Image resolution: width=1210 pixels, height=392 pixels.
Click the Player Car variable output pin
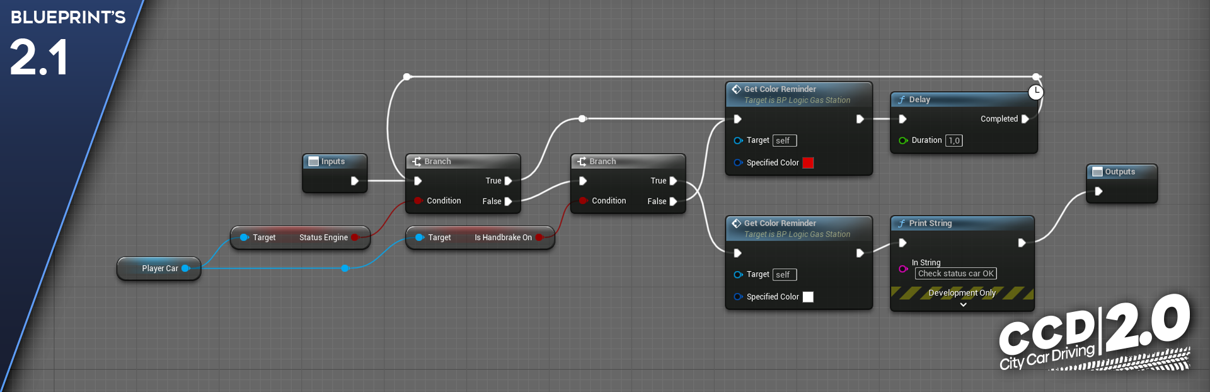(x=185, y=268)
